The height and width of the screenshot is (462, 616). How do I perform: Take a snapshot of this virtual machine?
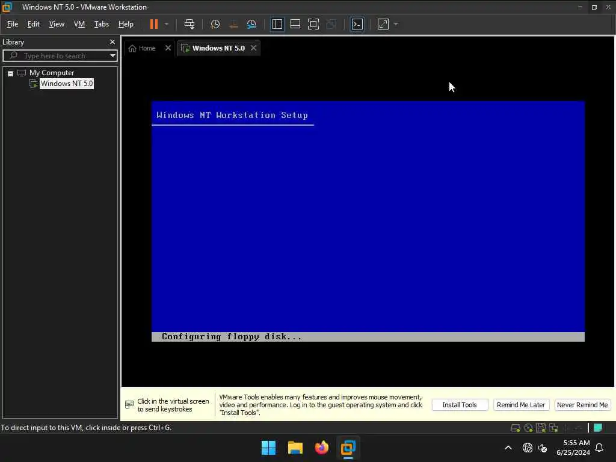click(x=215, y=24)
